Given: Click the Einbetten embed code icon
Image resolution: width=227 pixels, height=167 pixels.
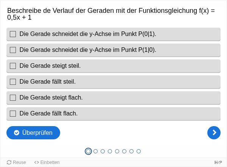Looking at the screenshot, I should tap(36, 162).
